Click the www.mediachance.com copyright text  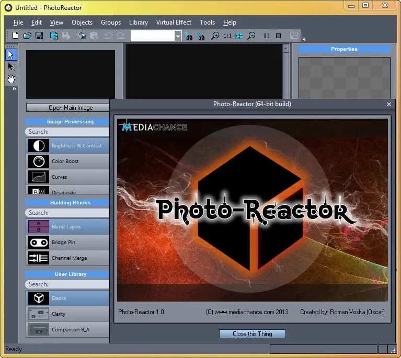pyautogui.click(x=247, y=312)
